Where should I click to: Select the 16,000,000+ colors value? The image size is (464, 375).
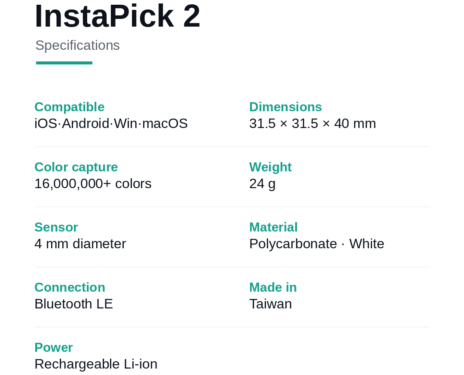[93, 184]
